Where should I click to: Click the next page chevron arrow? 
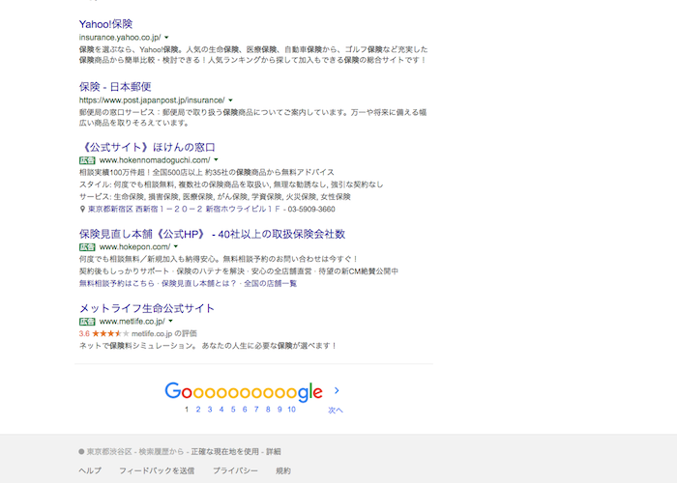coord(337,391)
